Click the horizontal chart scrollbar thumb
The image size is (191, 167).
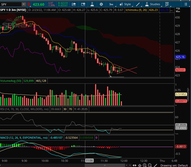click(105, 165)
